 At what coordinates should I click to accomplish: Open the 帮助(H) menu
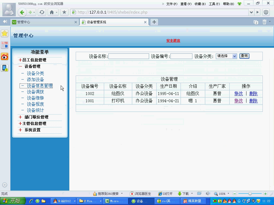pyautogui.click(x=229, y=4)
